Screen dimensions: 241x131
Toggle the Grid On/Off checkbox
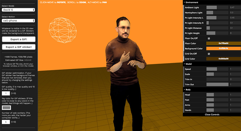(x=209, y=54)
